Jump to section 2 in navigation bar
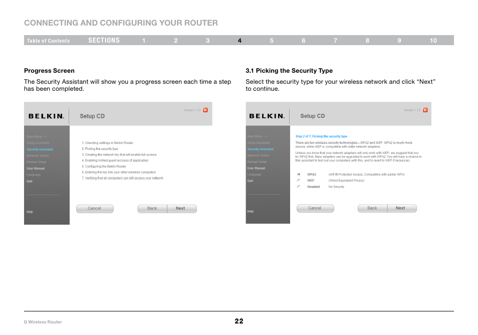 (x=176, y=41)
